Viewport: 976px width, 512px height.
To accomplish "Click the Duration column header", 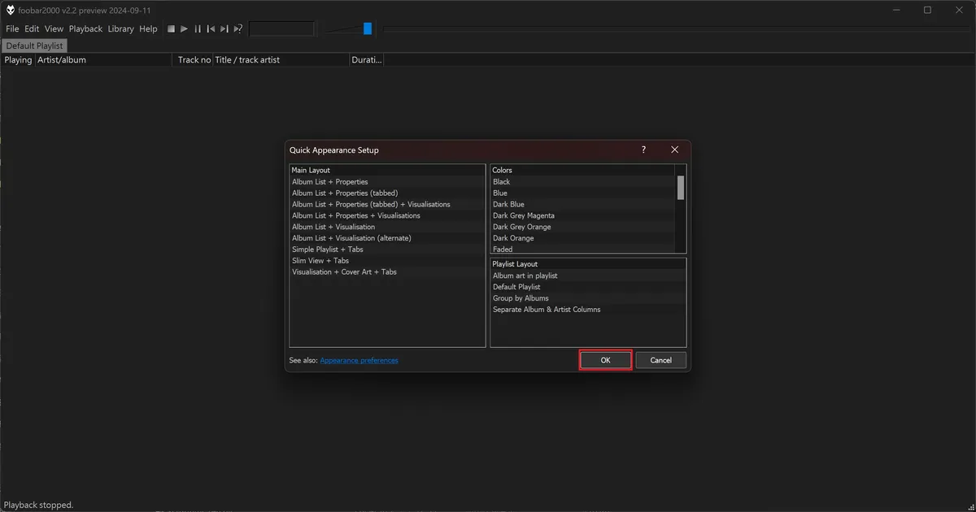I will coord(366,59).
